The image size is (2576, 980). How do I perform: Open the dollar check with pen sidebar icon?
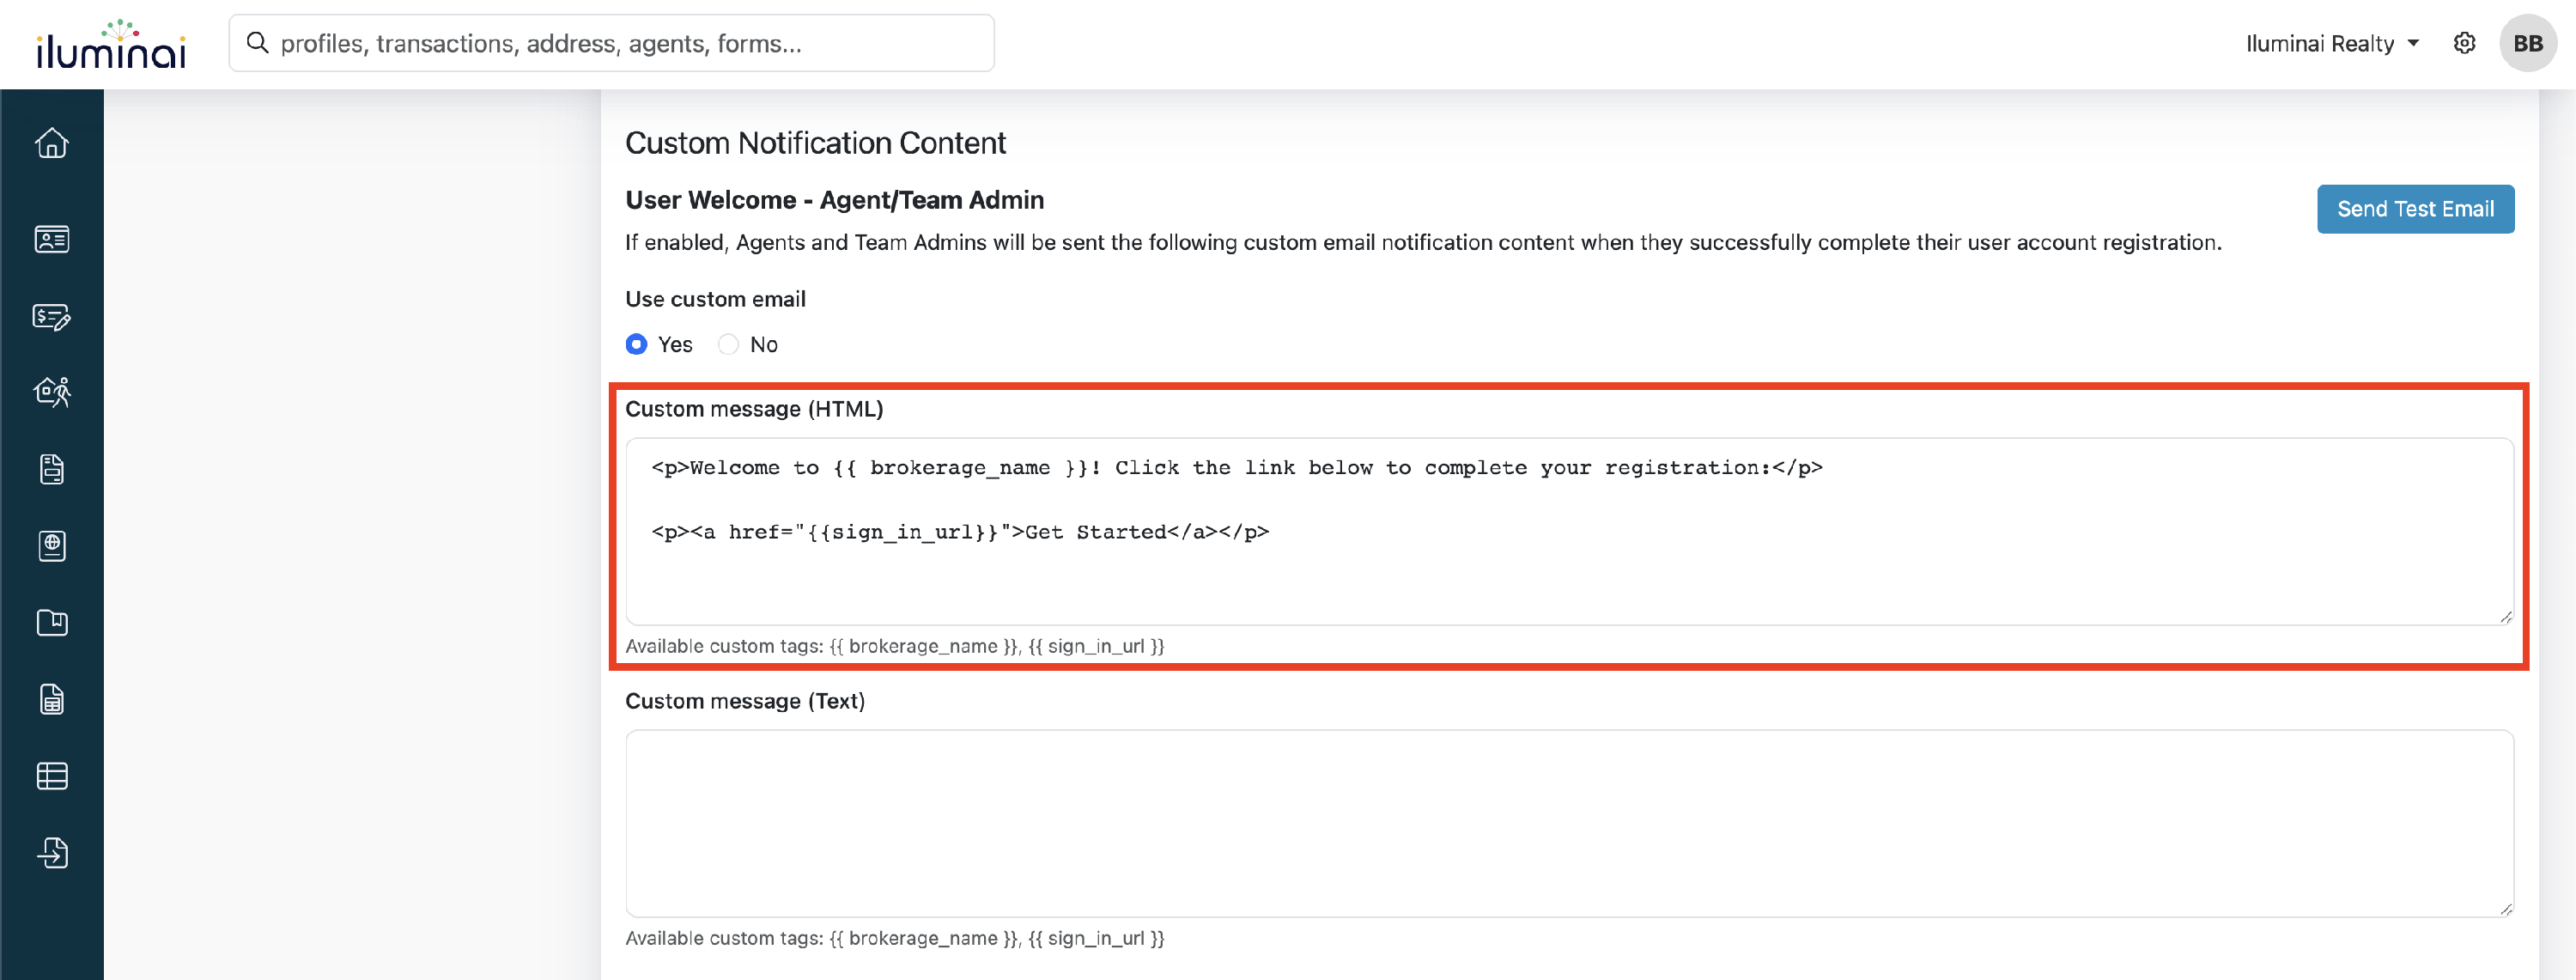click(52, 316)
